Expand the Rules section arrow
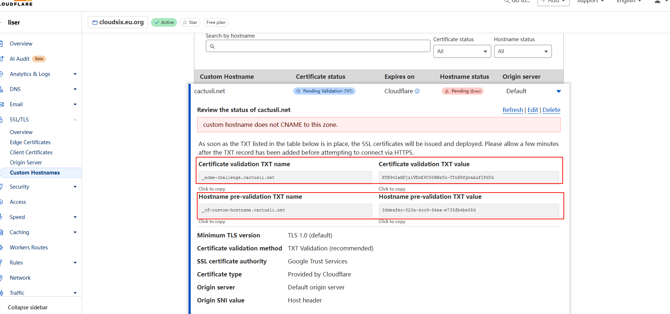 (x=75, y=263)
